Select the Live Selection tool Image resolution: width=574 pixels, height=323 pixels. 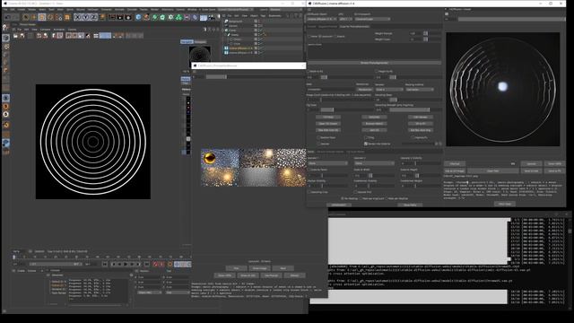pyautogui.click(x=26, y=17)
